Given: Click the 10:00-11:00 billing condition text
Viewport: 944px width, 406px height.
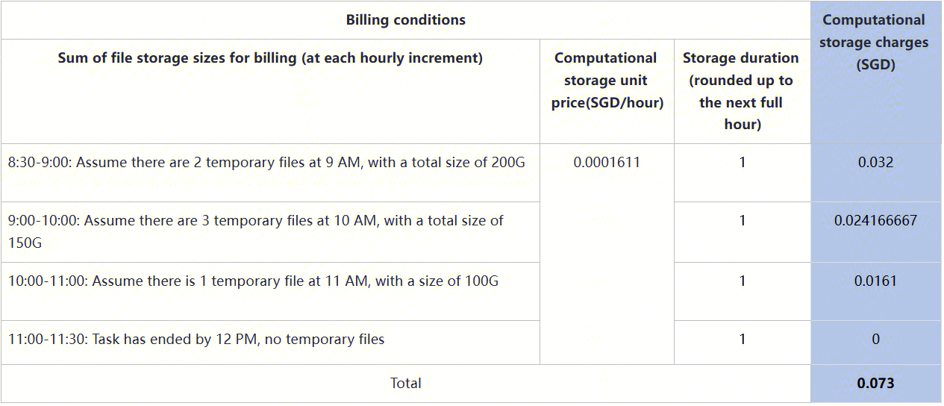Looking at the screenshot, I should 253,281.
